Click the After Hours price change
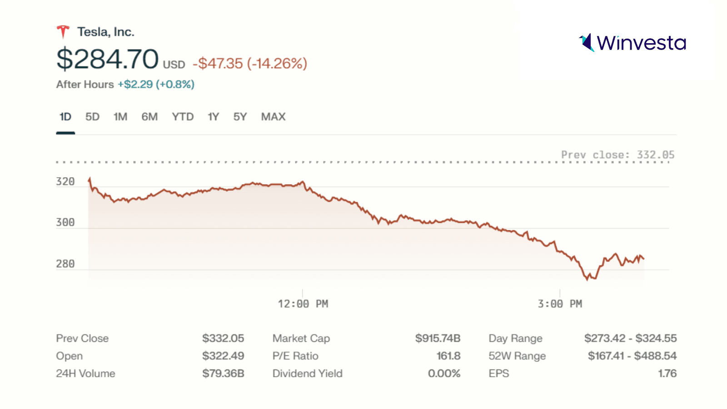Image resolution: width=727 pixels, height=409 pixels. tap(156, 85)
